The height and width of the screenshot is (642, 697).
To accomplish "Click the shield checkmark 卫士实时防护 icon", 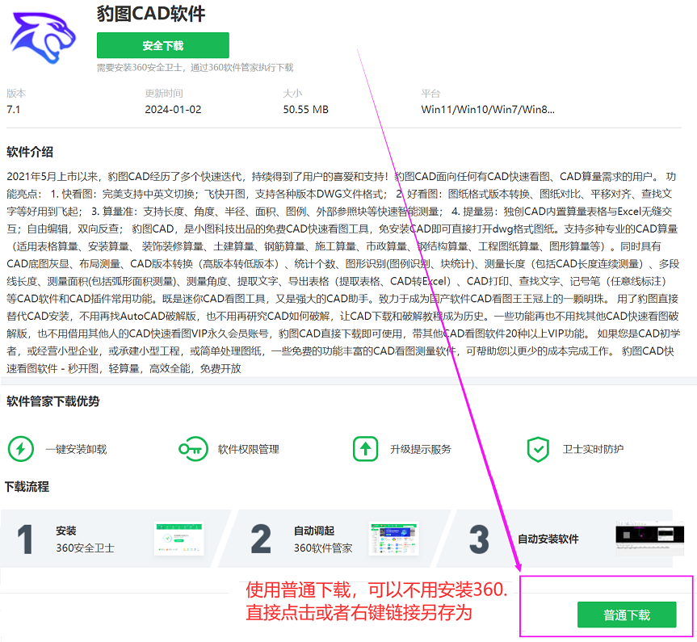I will tap(538, 450).
